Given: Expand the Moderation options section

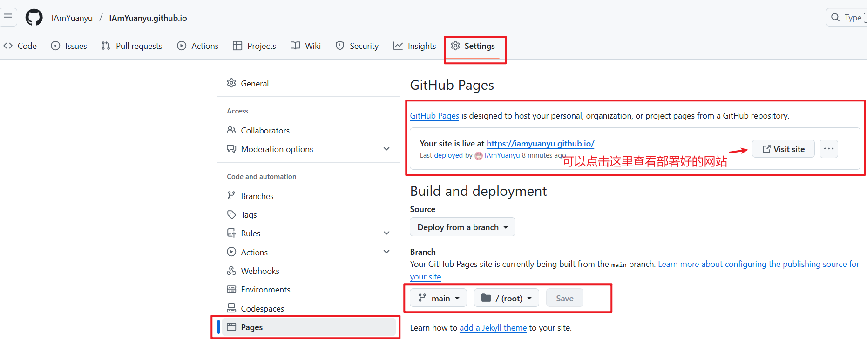Looking at the screenshot, I should [x=386, y=149].
